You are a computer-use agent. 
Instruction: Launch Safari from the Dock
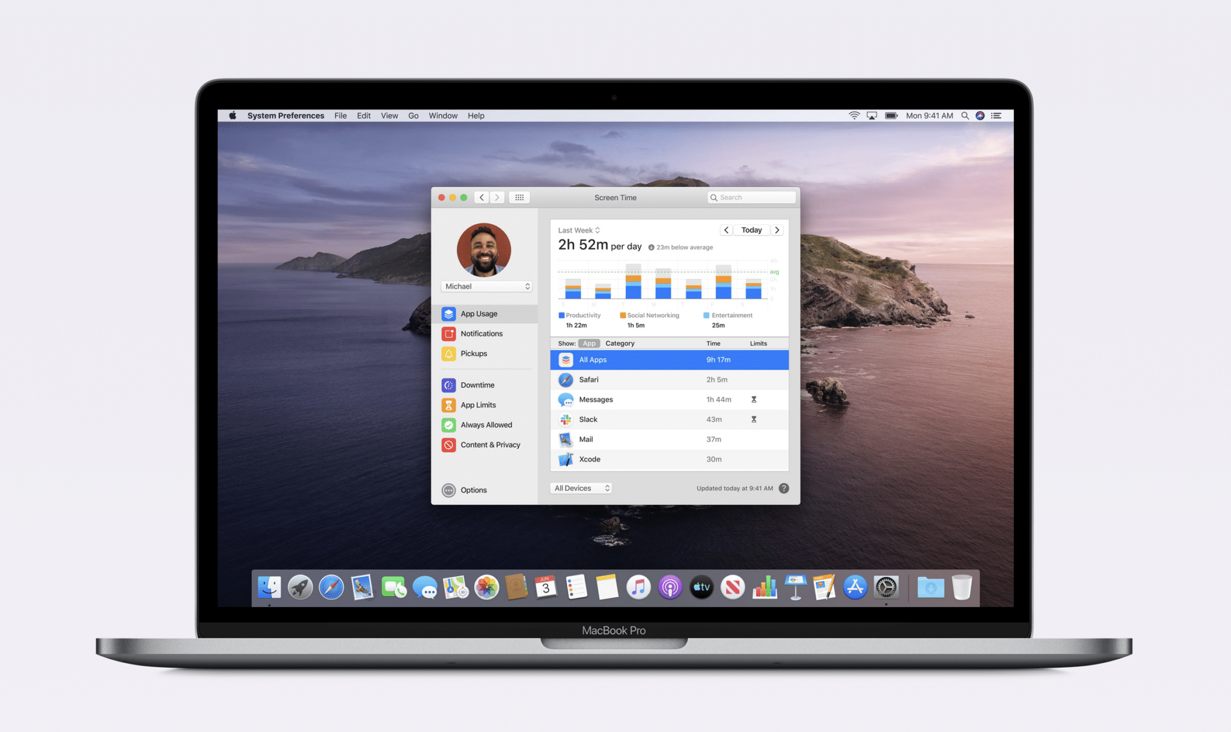(331, 587)
